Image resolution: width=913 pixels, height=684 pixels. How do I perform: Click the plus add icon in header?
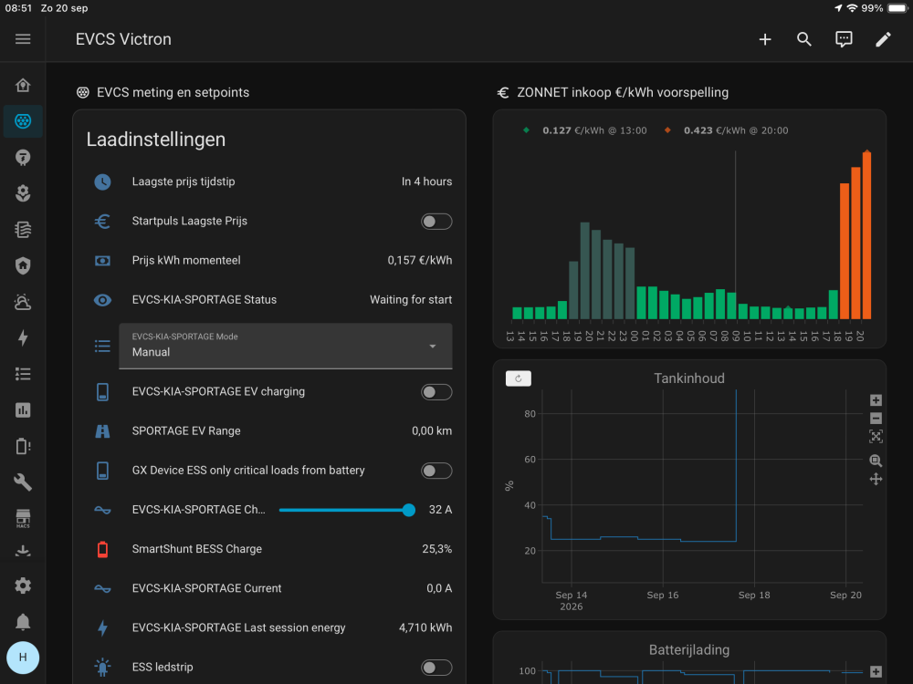point(765,39)
